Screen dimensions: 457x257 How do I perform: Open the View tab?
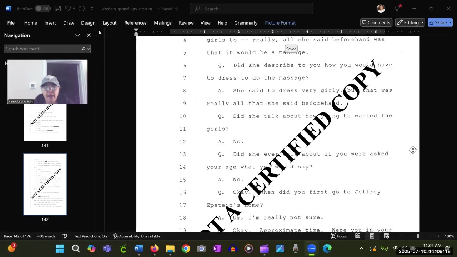click(205, 23)
